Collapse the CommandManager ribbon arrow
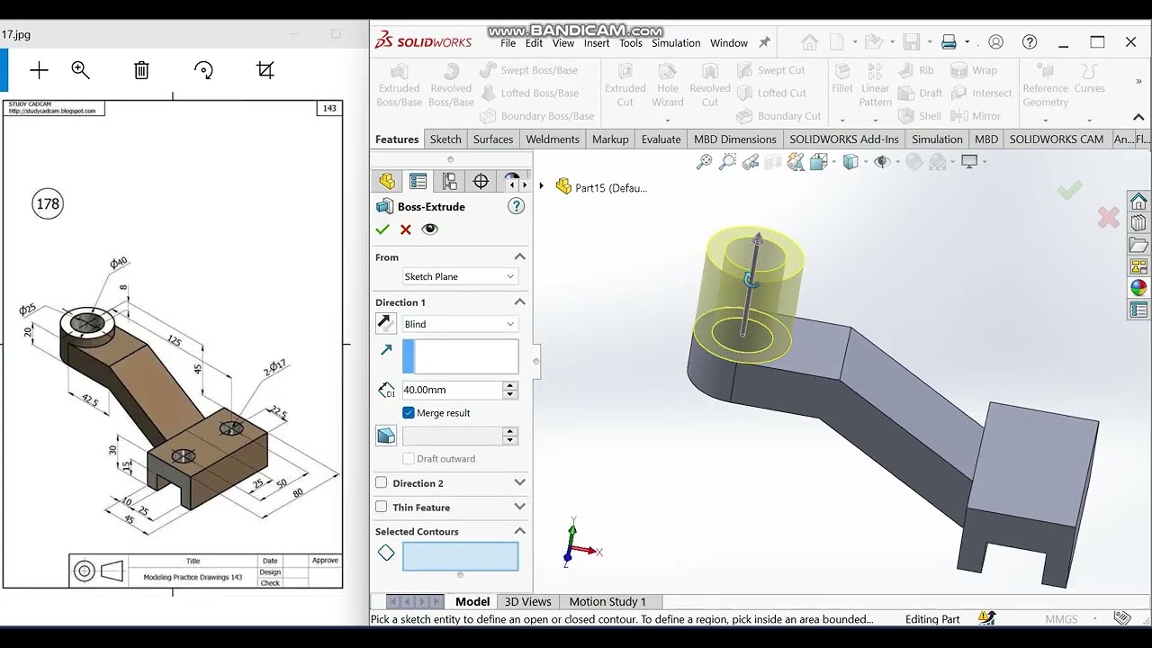The height and width of the screenshot is (648, 1152). [x=1138, y=117]
